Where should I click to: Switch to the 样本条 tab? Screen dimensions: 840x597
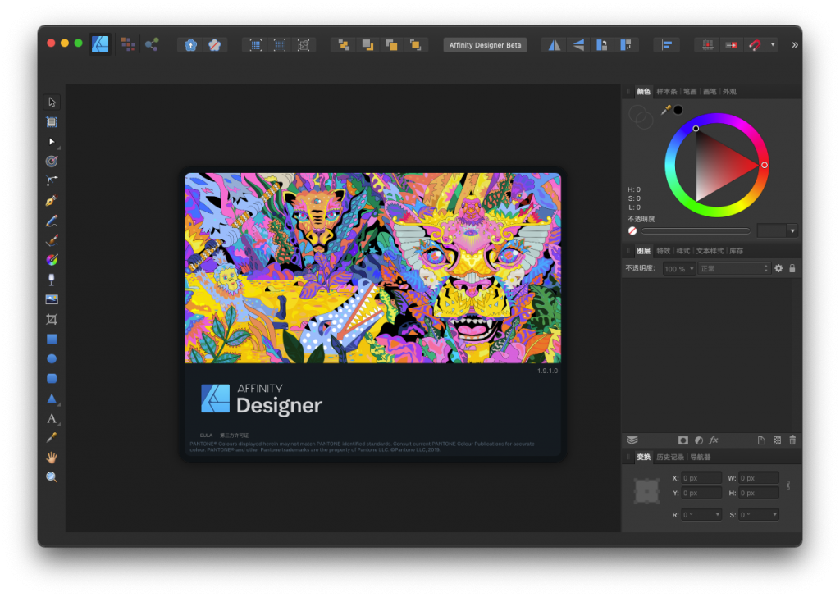[666, 92]
